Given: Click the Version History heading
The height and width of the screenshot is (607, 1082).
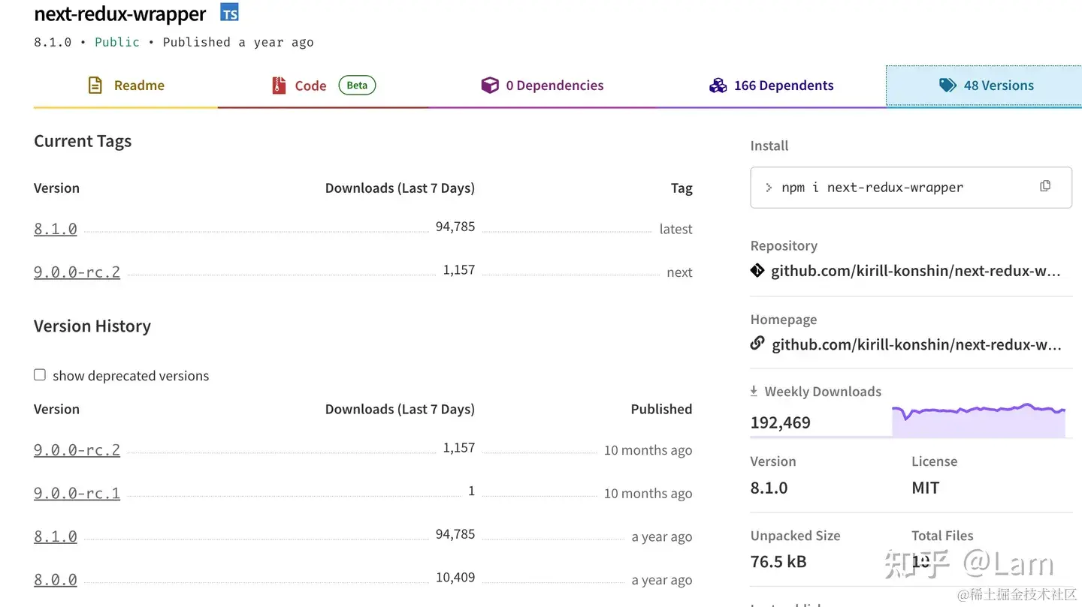Looking at the screenshot, I should click(x=92, y=326).
